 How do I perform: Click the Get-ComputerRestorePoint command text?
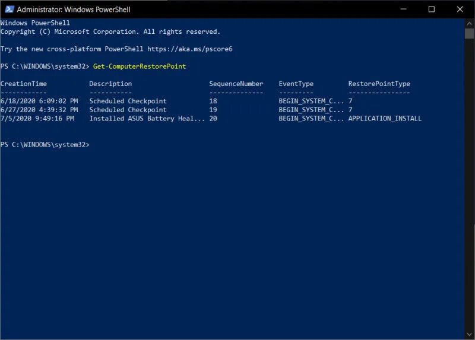pos(140,66)
